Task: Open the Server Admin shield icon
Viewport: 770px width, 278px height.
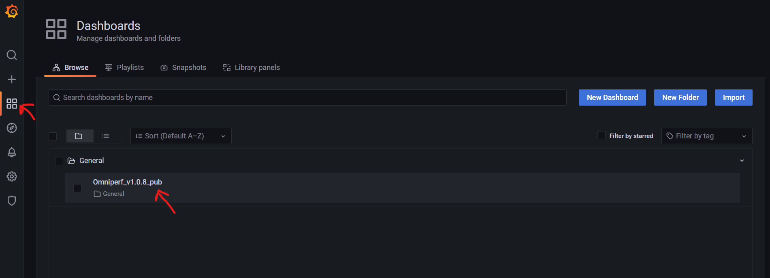Action: pyautogui.click(x=12, y=201)
